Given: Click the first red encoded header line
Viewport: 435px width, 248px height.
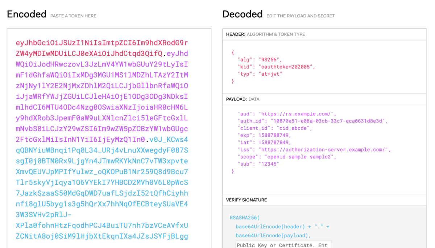Looking at the screenshot, I should click(102, 43).
